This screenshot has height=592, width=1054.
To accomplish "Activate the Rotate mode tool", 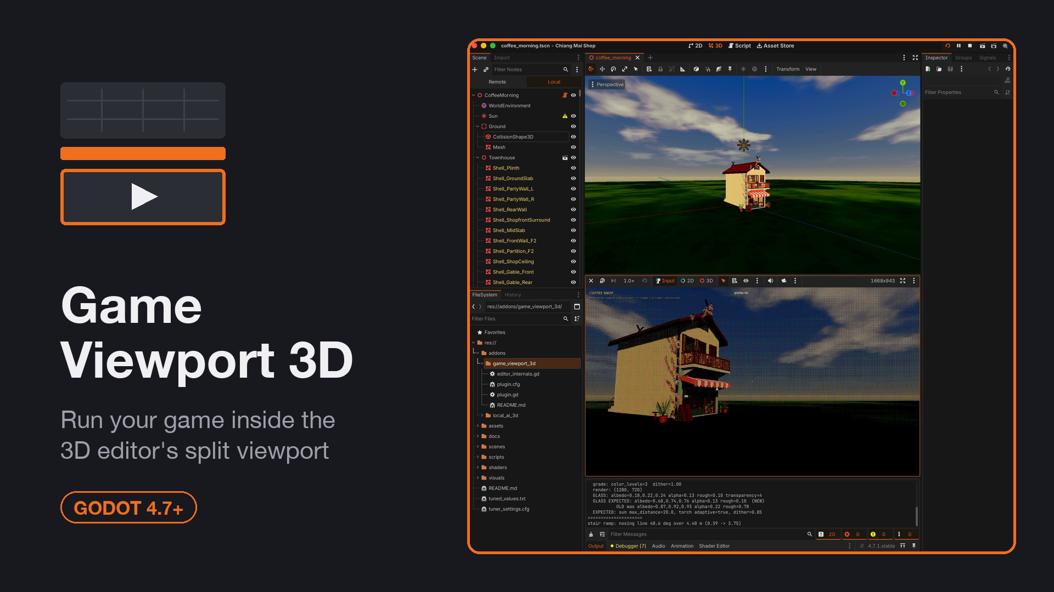I will (x=613, y=69).
